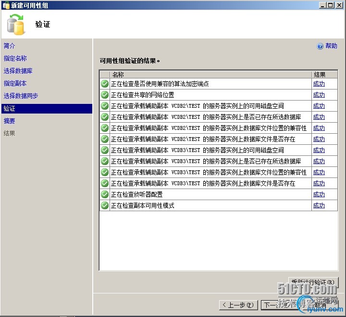Image resolution: width=346 pixels, height=317 pixels.
Task: Open 成功 link for replica availability mode
Action: 319,205
